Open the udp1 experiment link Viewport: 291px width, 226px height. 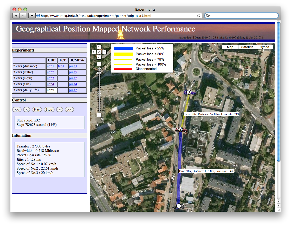coord(50,66)
